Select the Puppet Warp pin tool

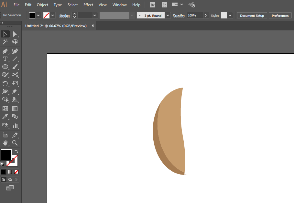15,91
